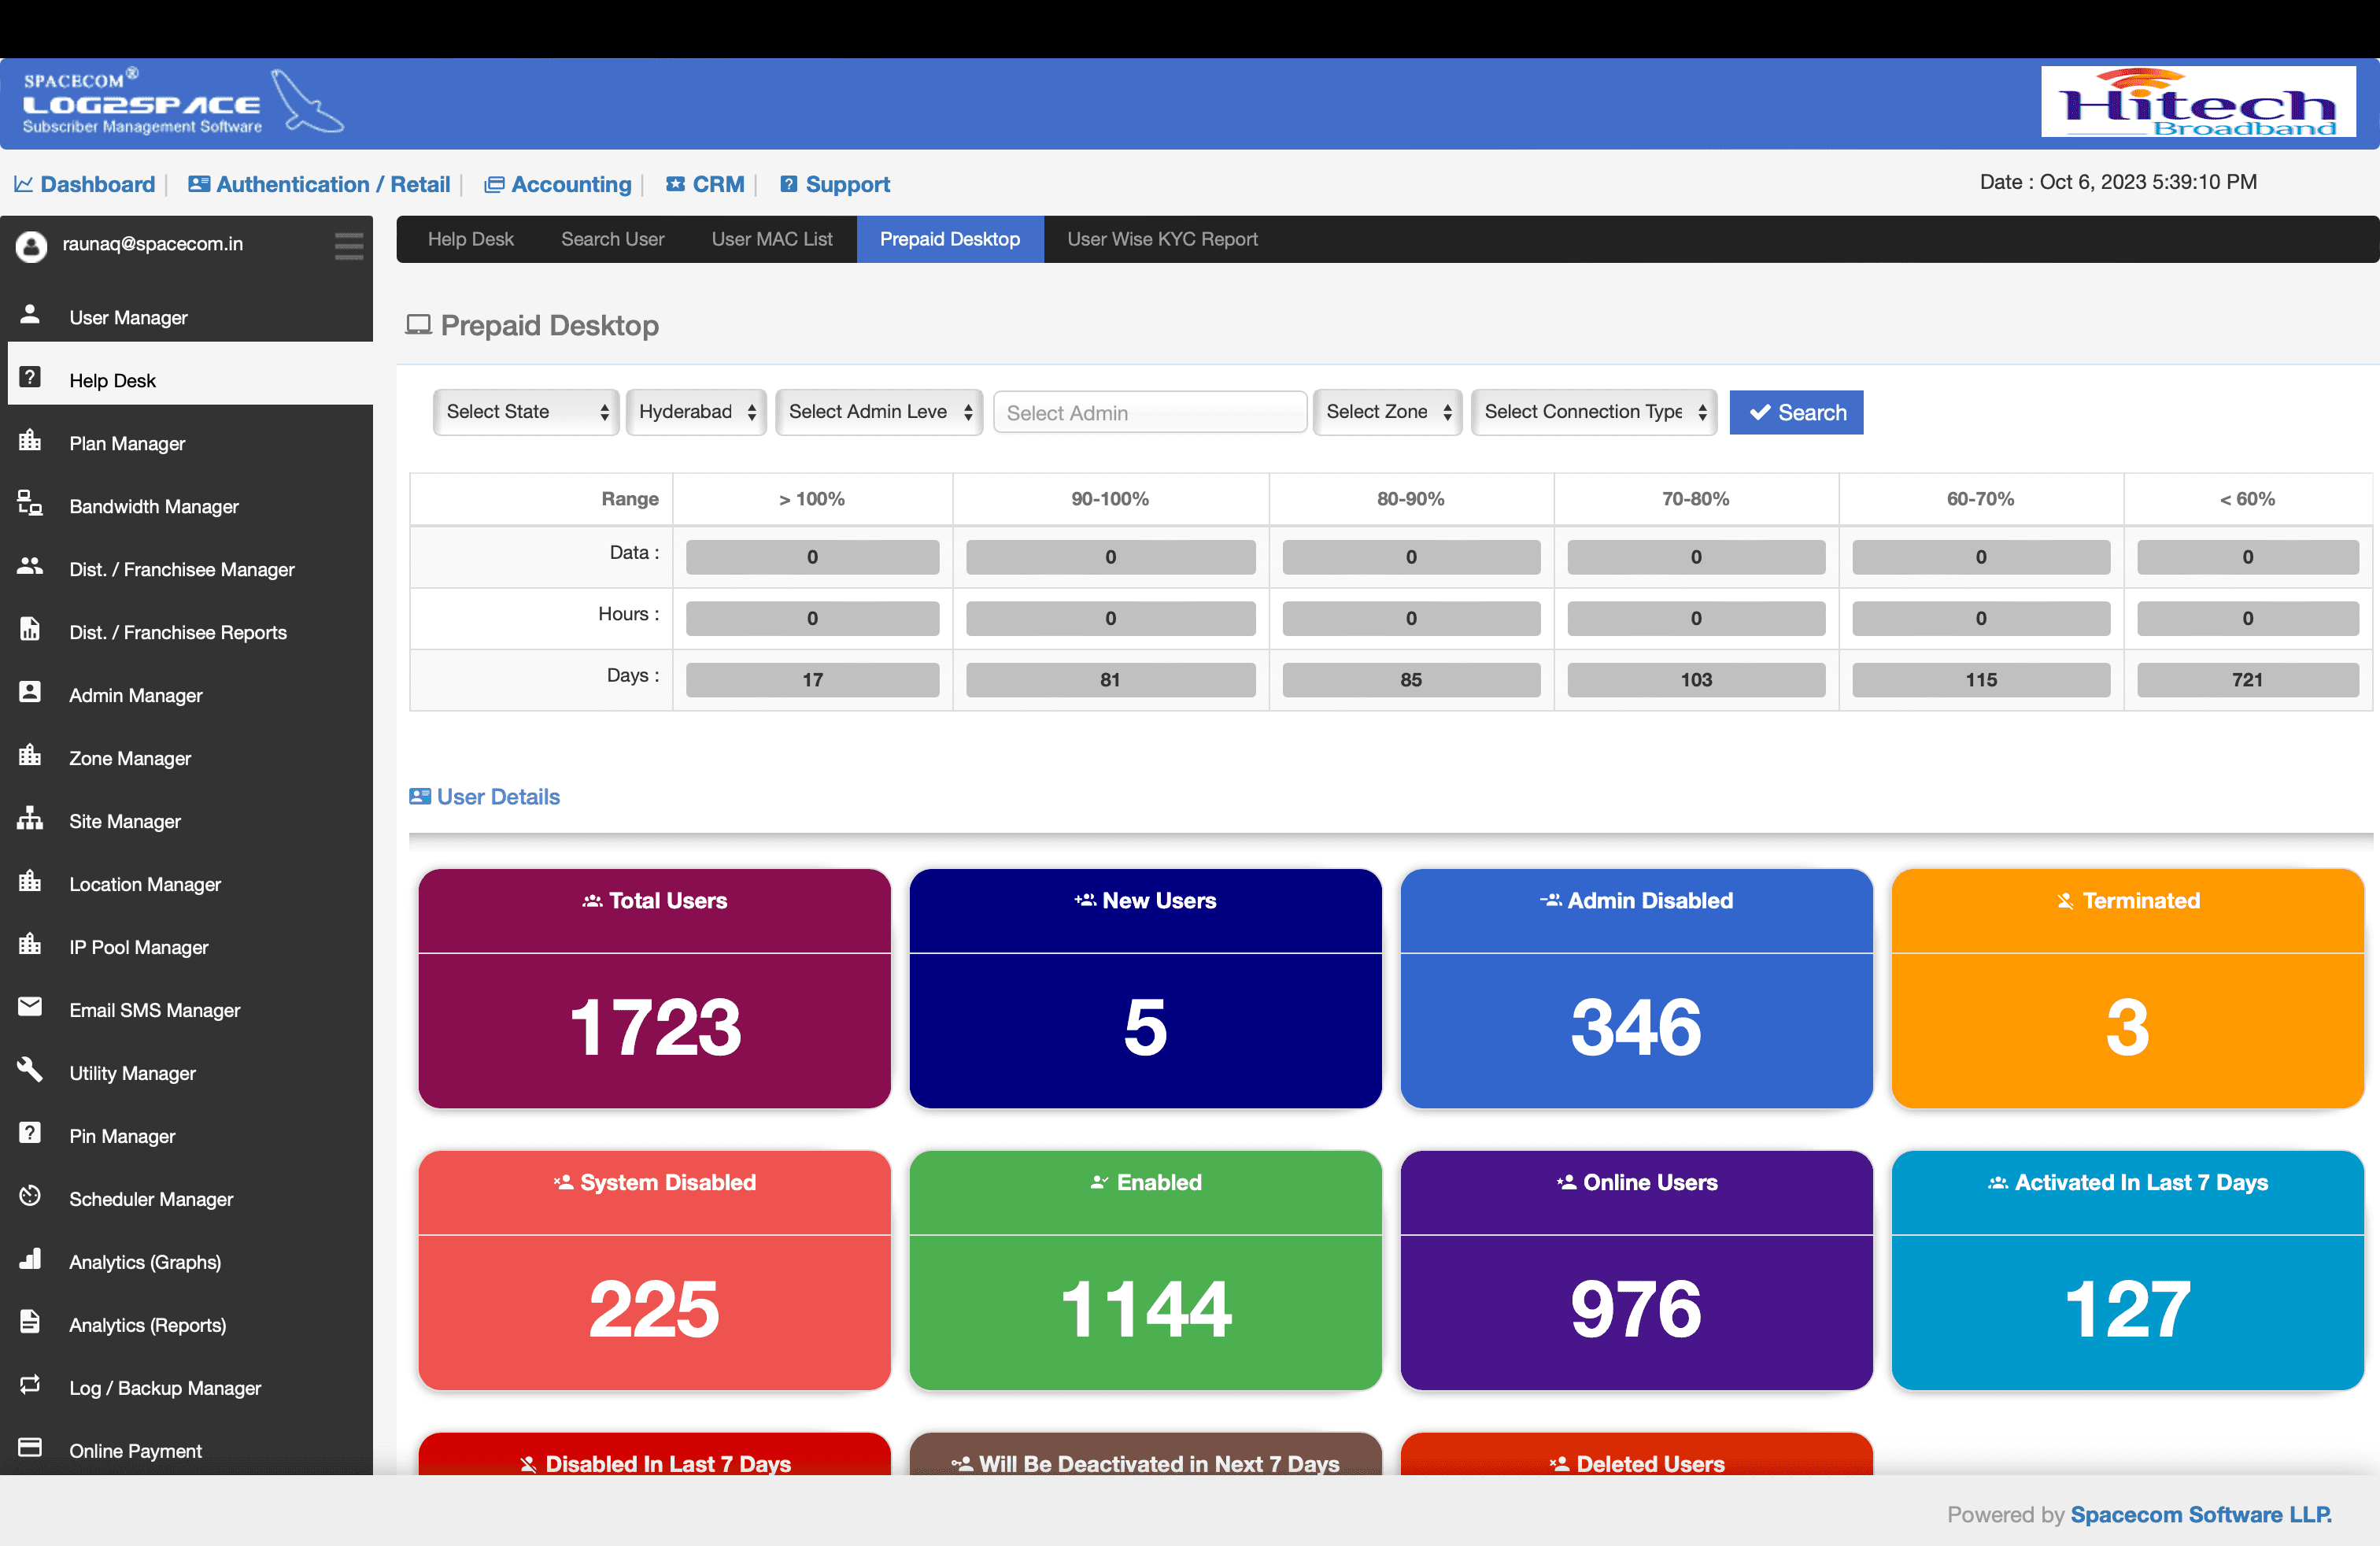Viewport: 2380px width, 1546px height.
Task: Open the Select Admin Level dropdown
Action: 878,412
